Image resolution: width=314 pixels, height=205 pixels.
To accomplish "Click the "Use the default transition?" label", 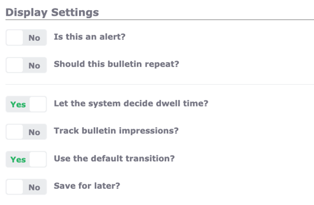I will pyautogui.click(x=114, y=158).
